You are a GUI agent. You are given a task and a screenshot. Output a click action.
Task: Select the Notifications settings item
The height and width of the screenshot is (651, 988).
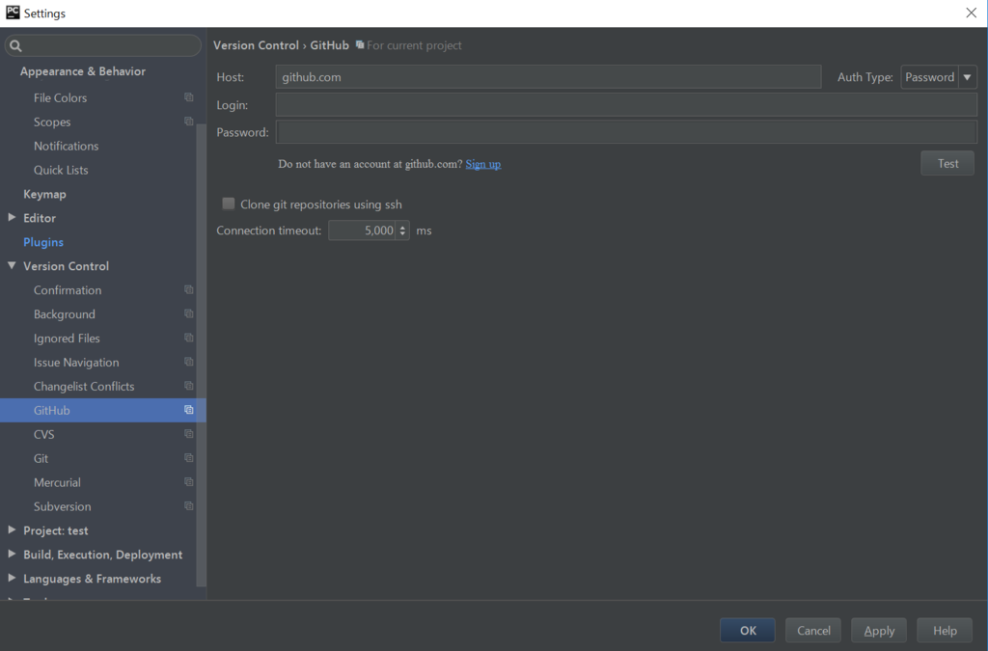pyautogui.click(x=67, y=146)
